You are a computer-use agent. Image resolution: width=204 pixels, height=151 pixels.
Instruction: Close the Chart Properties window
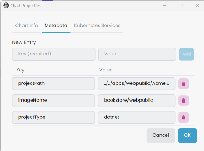pos(197,6)
